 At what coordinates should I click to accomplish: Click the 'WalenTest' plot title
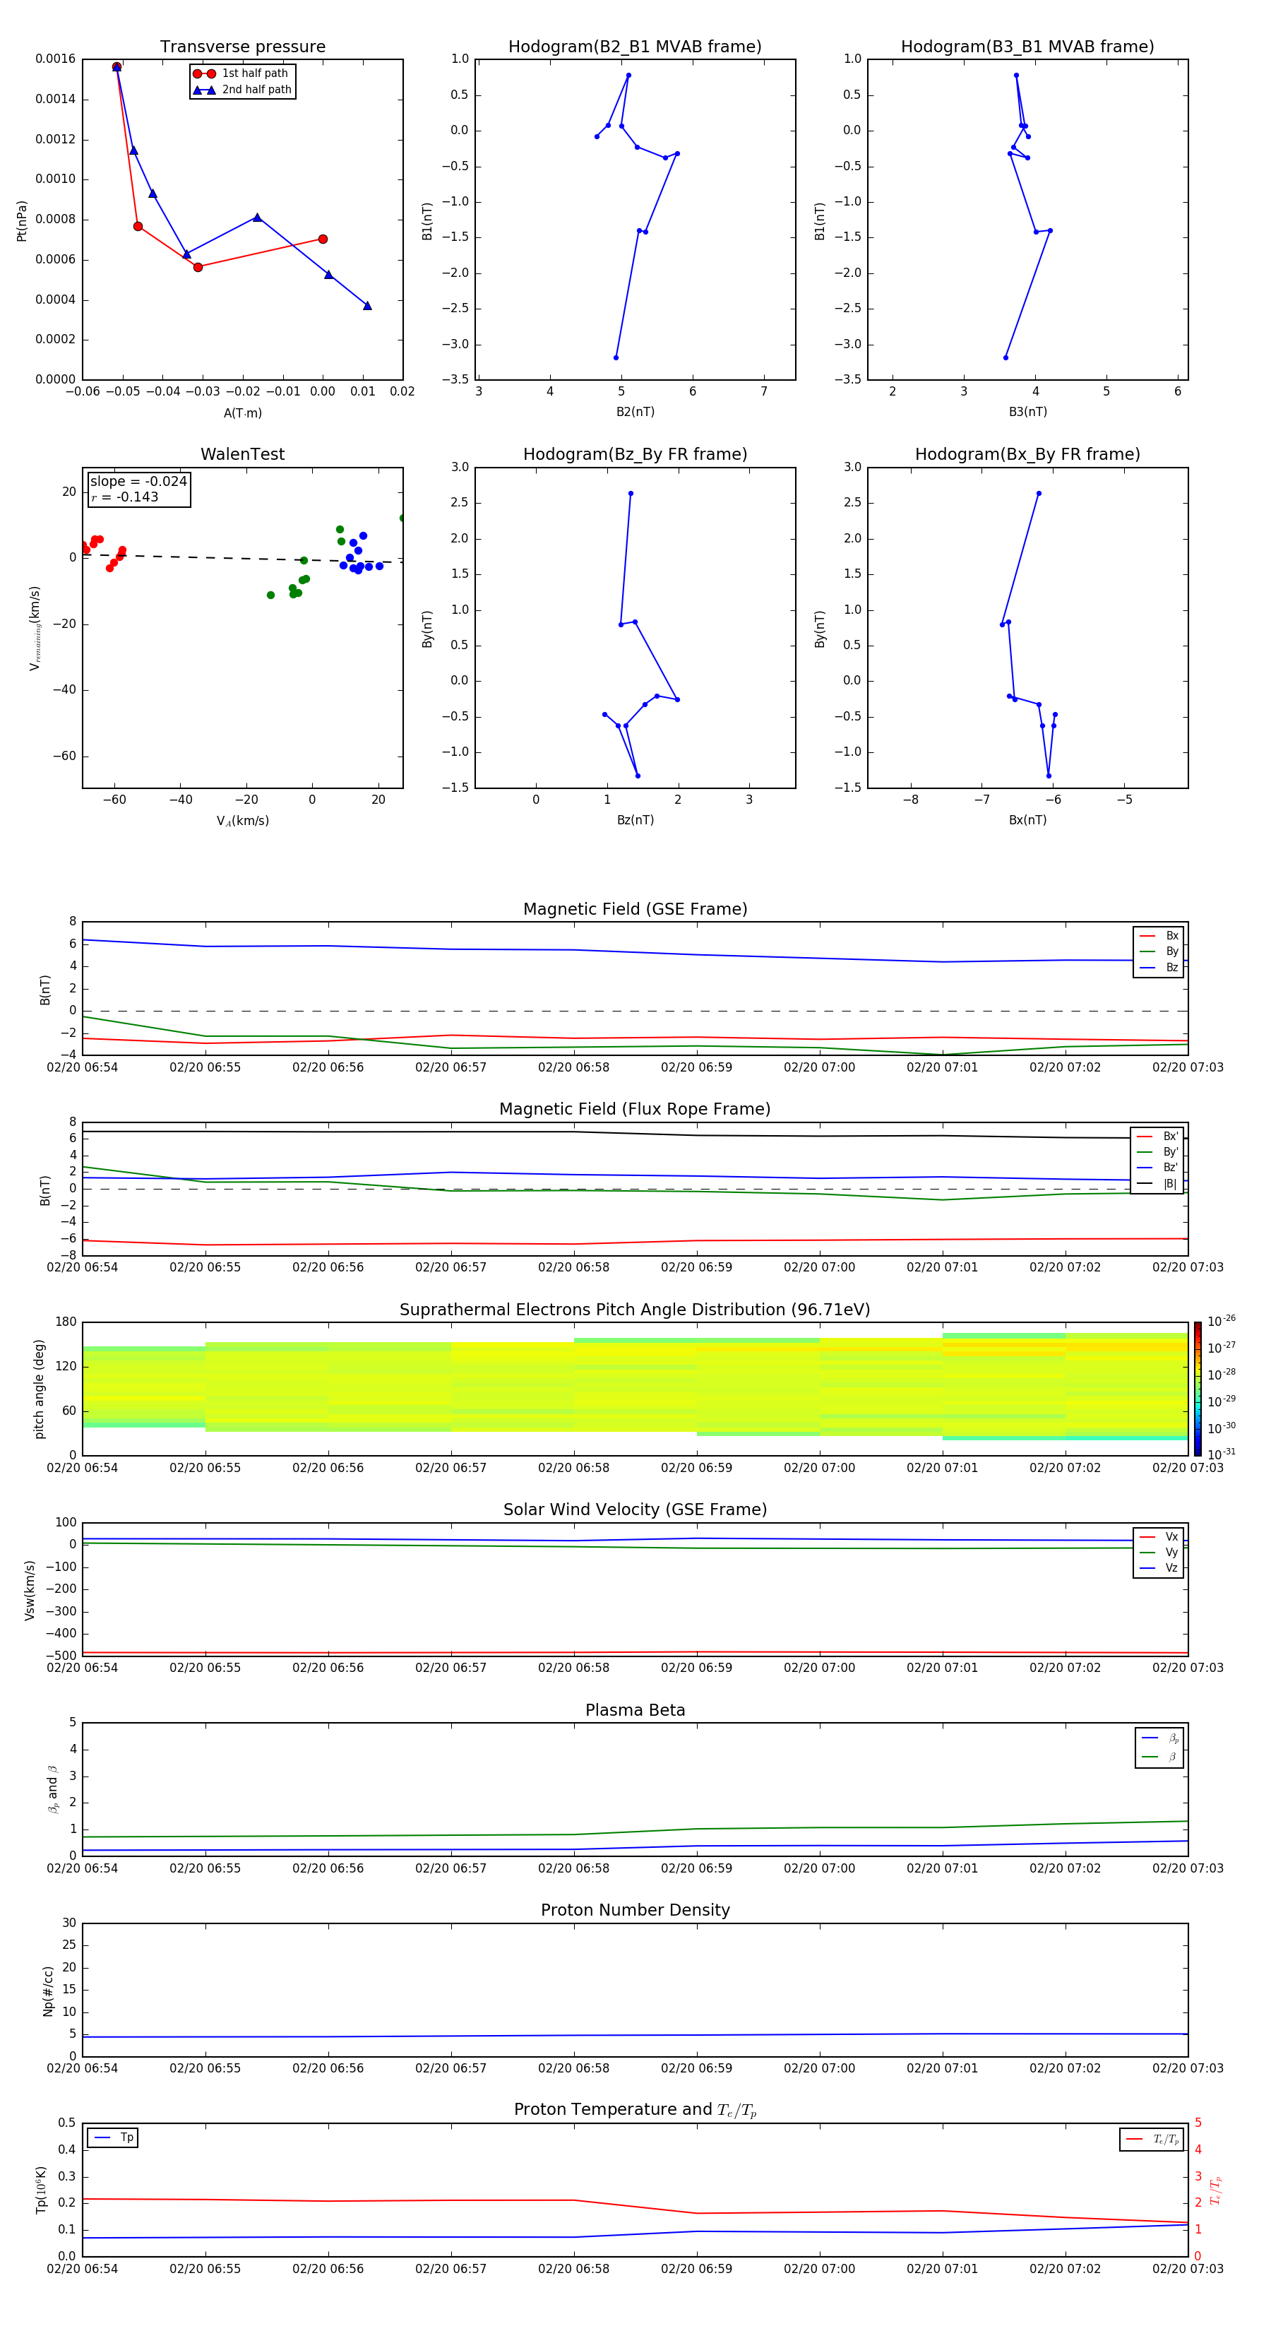(242, 454)
